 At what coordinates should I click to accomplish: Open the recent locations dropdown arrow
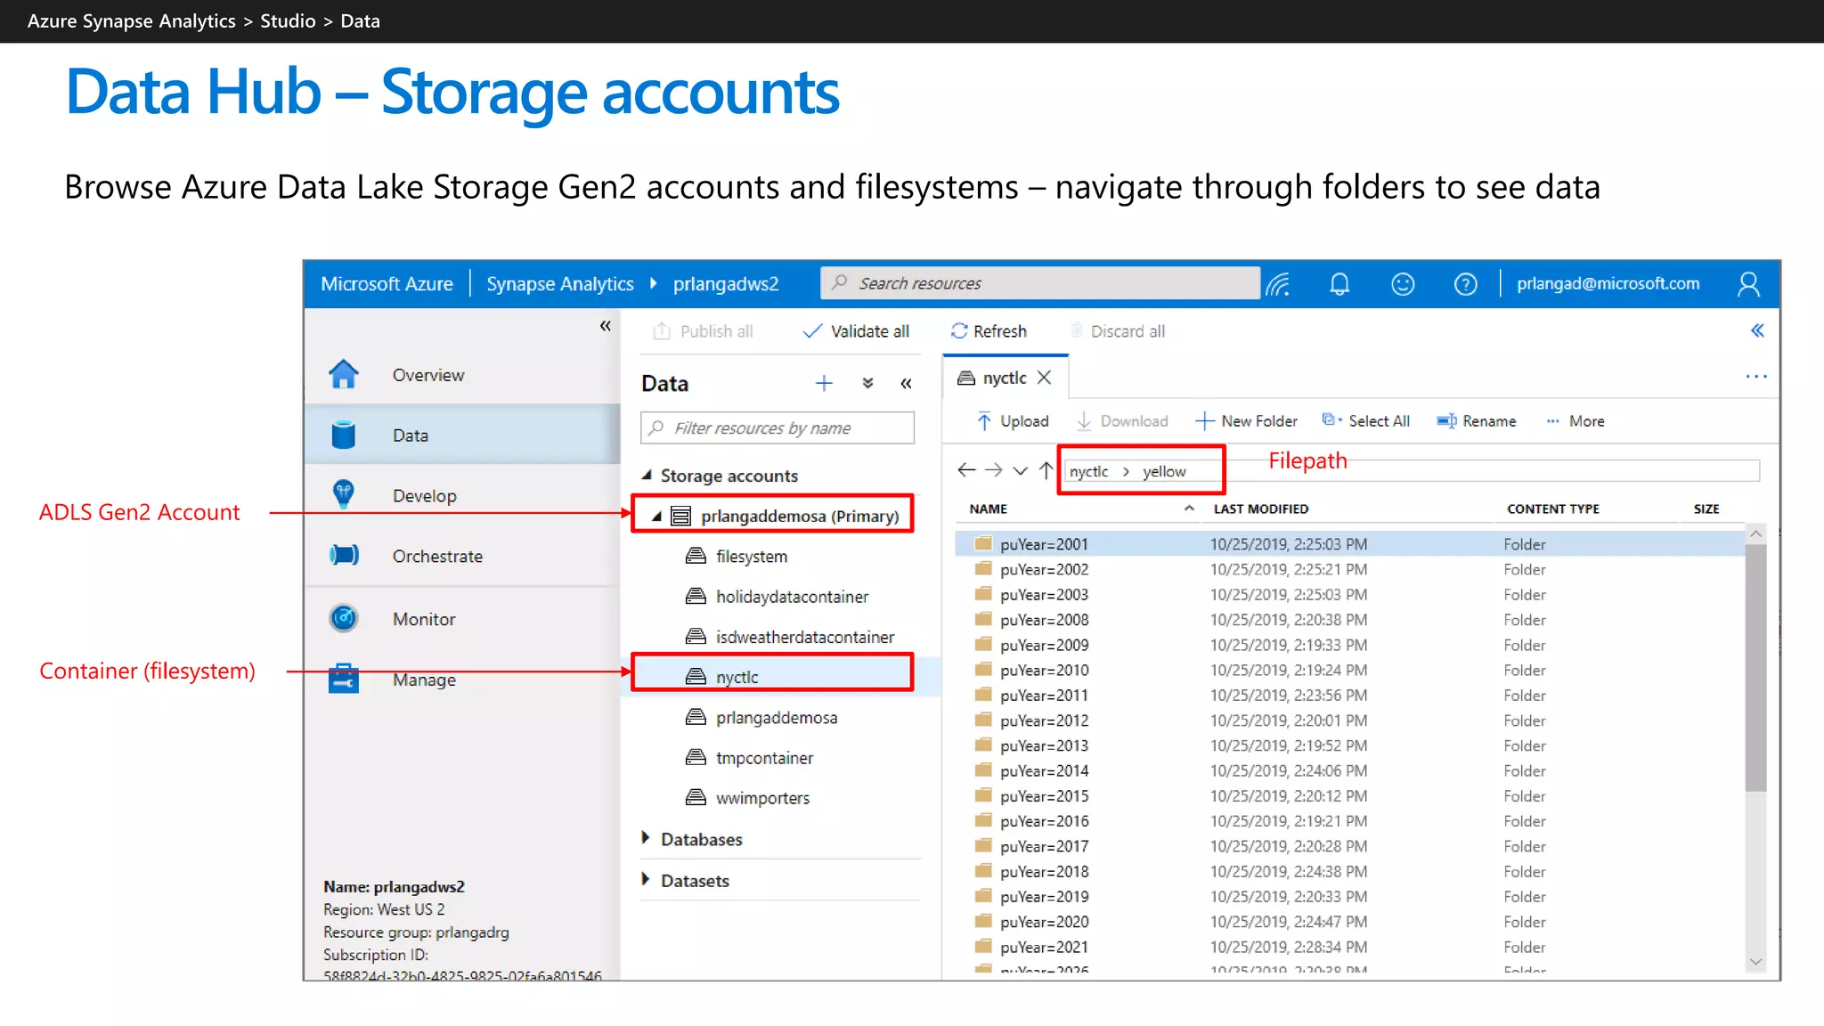coord(1021,470)
